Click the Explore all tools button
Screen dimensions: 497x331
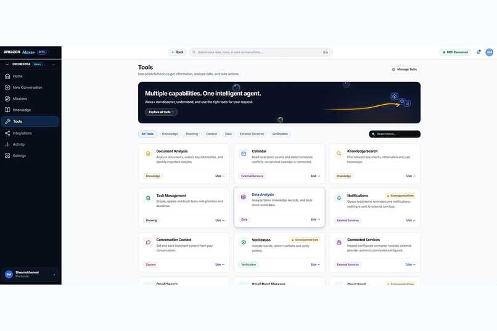pyautogui.click(x=162, y=112)
